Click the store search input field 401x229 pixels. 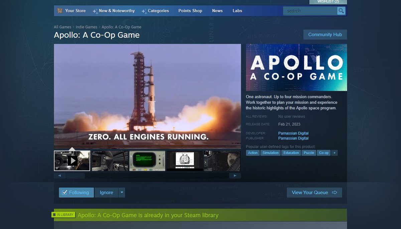(x=310, y=11)
